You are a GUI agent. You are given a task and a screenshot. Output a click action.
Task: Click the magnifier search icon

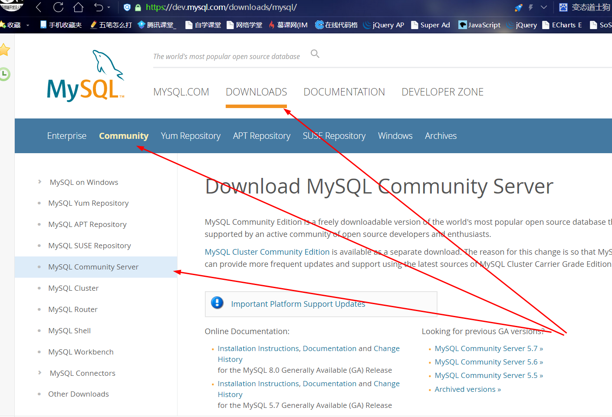(315, 54)
